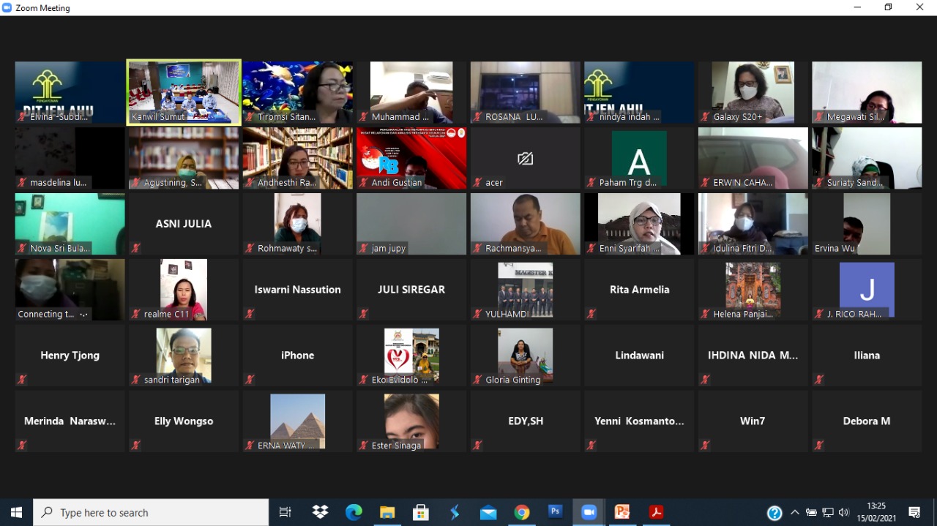Screen dimensions: 937x526
Task: Open the volume control in system tray
Action: [844, 513]
